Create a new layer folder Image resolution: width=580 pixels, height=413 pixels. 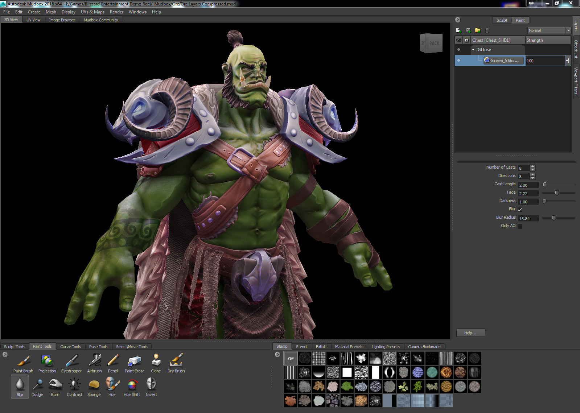(x=478, y=30)
